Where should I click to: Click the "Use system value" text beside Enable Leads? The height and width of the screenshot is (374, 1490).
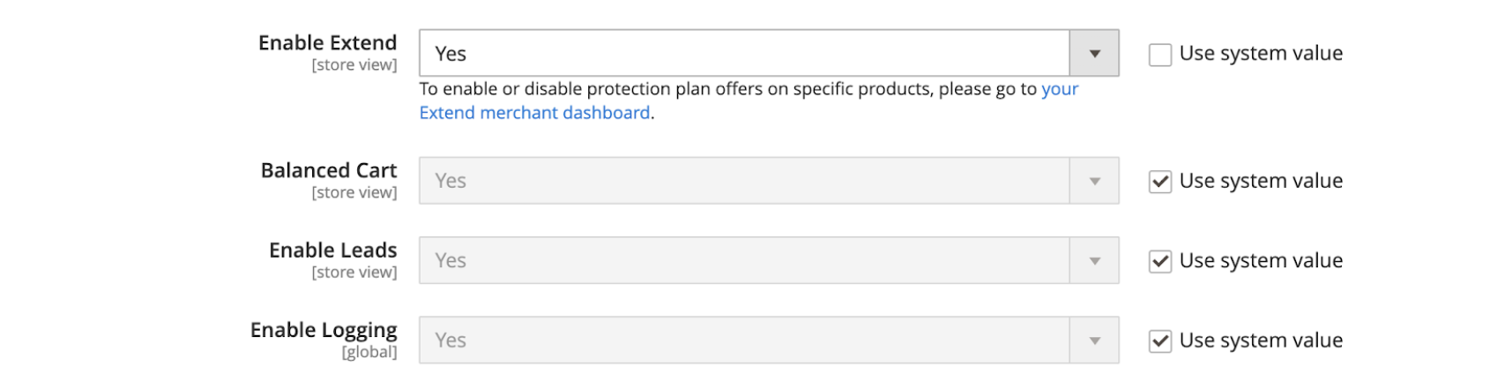pyautogui.click(x=1261, y=261)
